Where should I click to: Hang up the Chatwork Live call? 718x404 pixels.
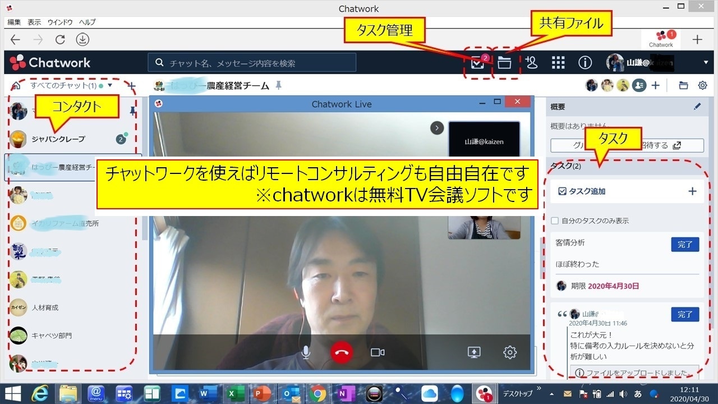tap(341, 352)
